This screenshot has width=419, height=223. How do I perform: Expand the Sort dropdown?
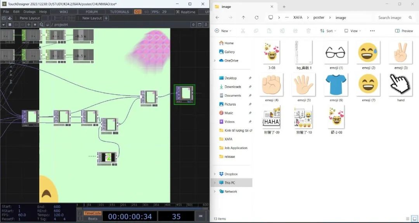coord(328,31)
